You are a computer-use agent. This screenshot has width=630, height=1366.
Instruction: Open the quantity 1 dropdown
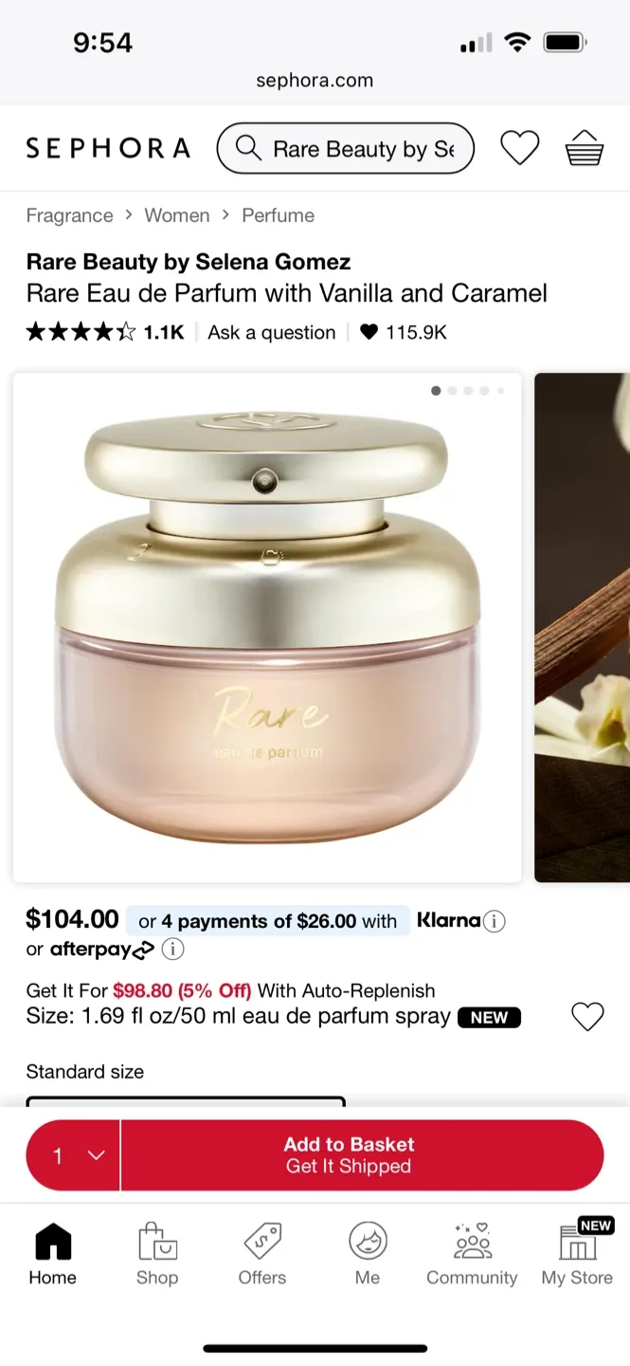74,1155
